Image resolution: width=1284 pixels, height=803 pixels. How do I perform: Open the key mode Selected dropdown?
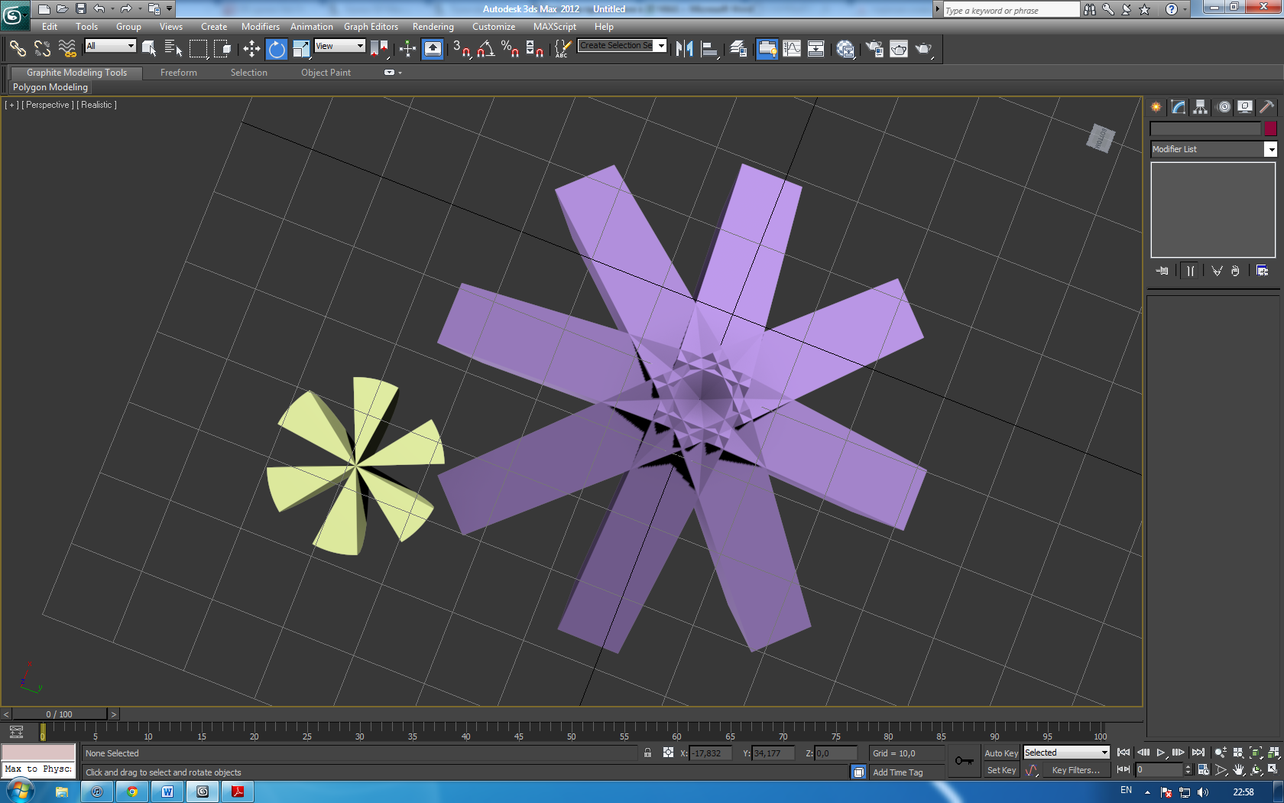point(1066,753)
